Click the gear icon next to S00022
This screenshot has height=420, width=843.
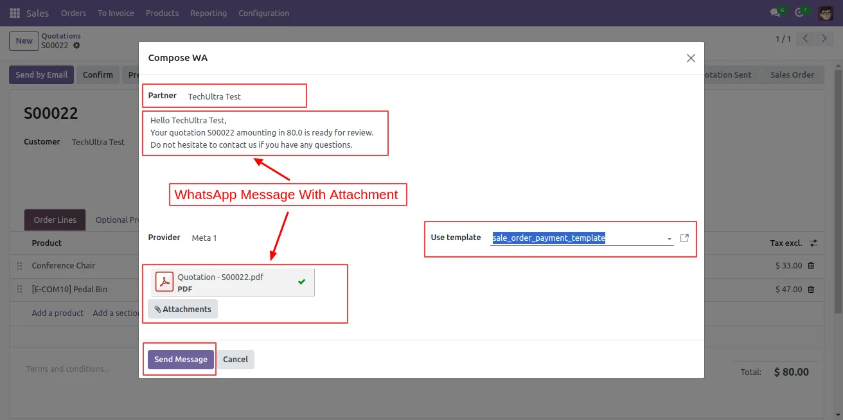[76, 46]
